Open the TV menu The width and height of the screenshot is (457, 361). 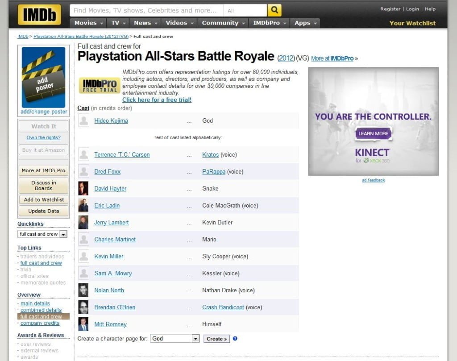118,23
